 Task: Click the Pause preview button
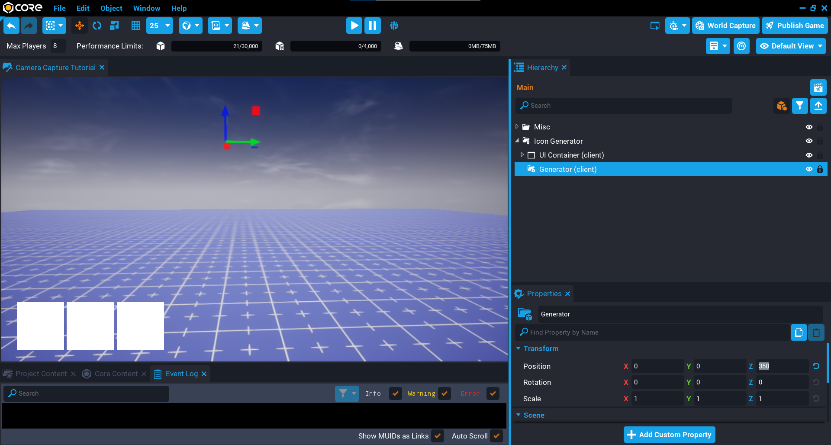(372, 26)
